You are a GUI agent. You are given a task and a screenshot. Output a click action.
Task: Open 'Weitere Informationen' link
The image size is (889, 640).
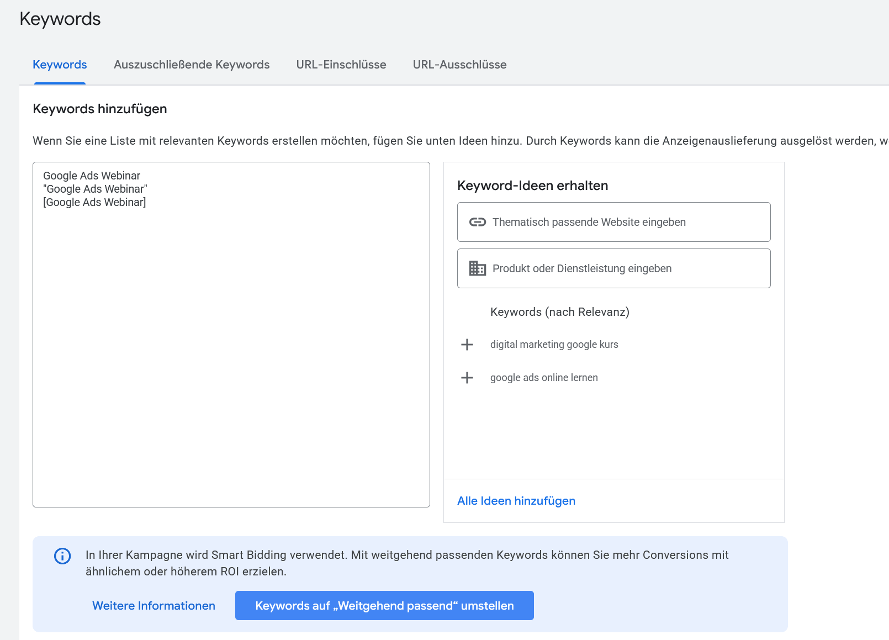(154, 605)
